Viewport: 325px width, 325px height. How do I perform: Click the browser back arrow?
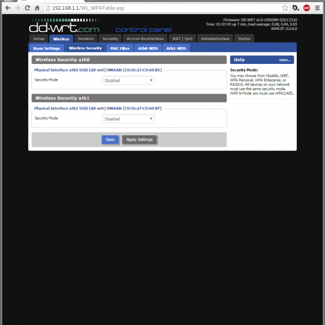pos(7,8)
